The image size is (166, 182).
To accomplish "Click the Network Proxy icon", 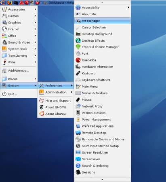I will [x=78, y=106].
